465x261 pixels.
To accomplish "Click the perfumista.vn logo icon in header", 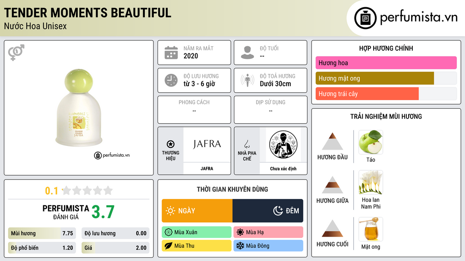I will tap(365, 18).
